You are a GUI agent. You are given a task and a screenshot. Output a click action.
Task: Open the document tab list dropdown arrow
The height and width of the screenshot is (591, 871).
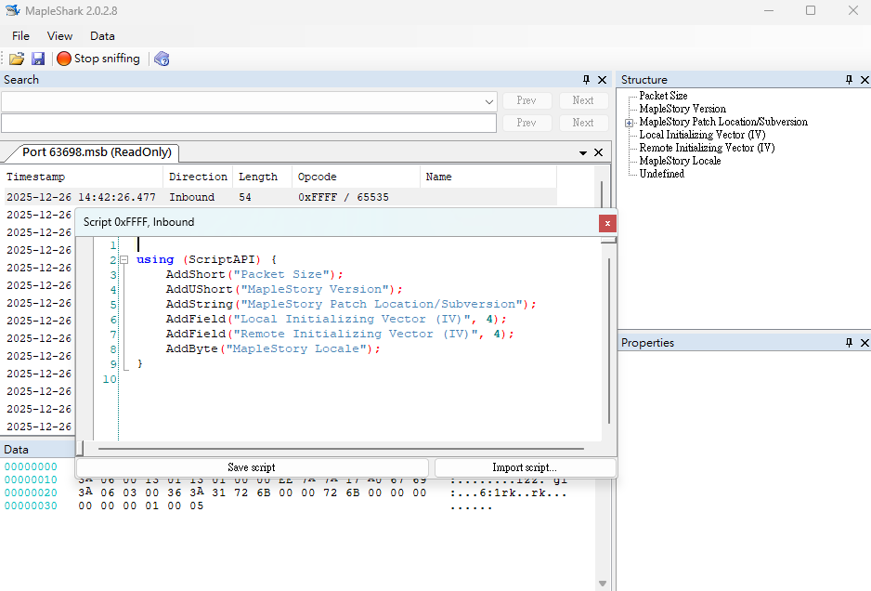(x=583, y=152)
